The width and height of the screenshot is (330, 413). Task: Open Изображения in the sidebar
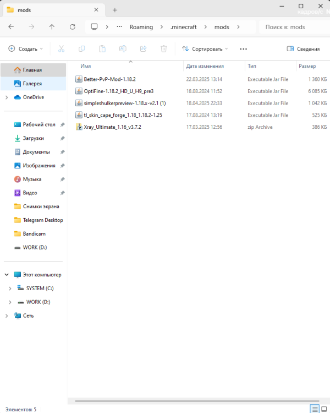click(39, 166)
